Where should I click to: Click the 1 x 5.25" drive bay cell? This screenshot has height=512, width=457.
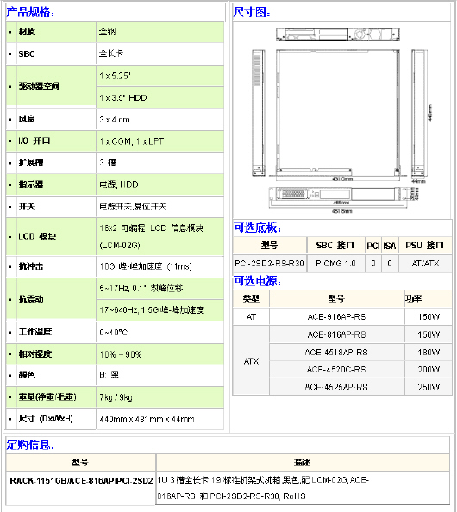click(160, 76)
